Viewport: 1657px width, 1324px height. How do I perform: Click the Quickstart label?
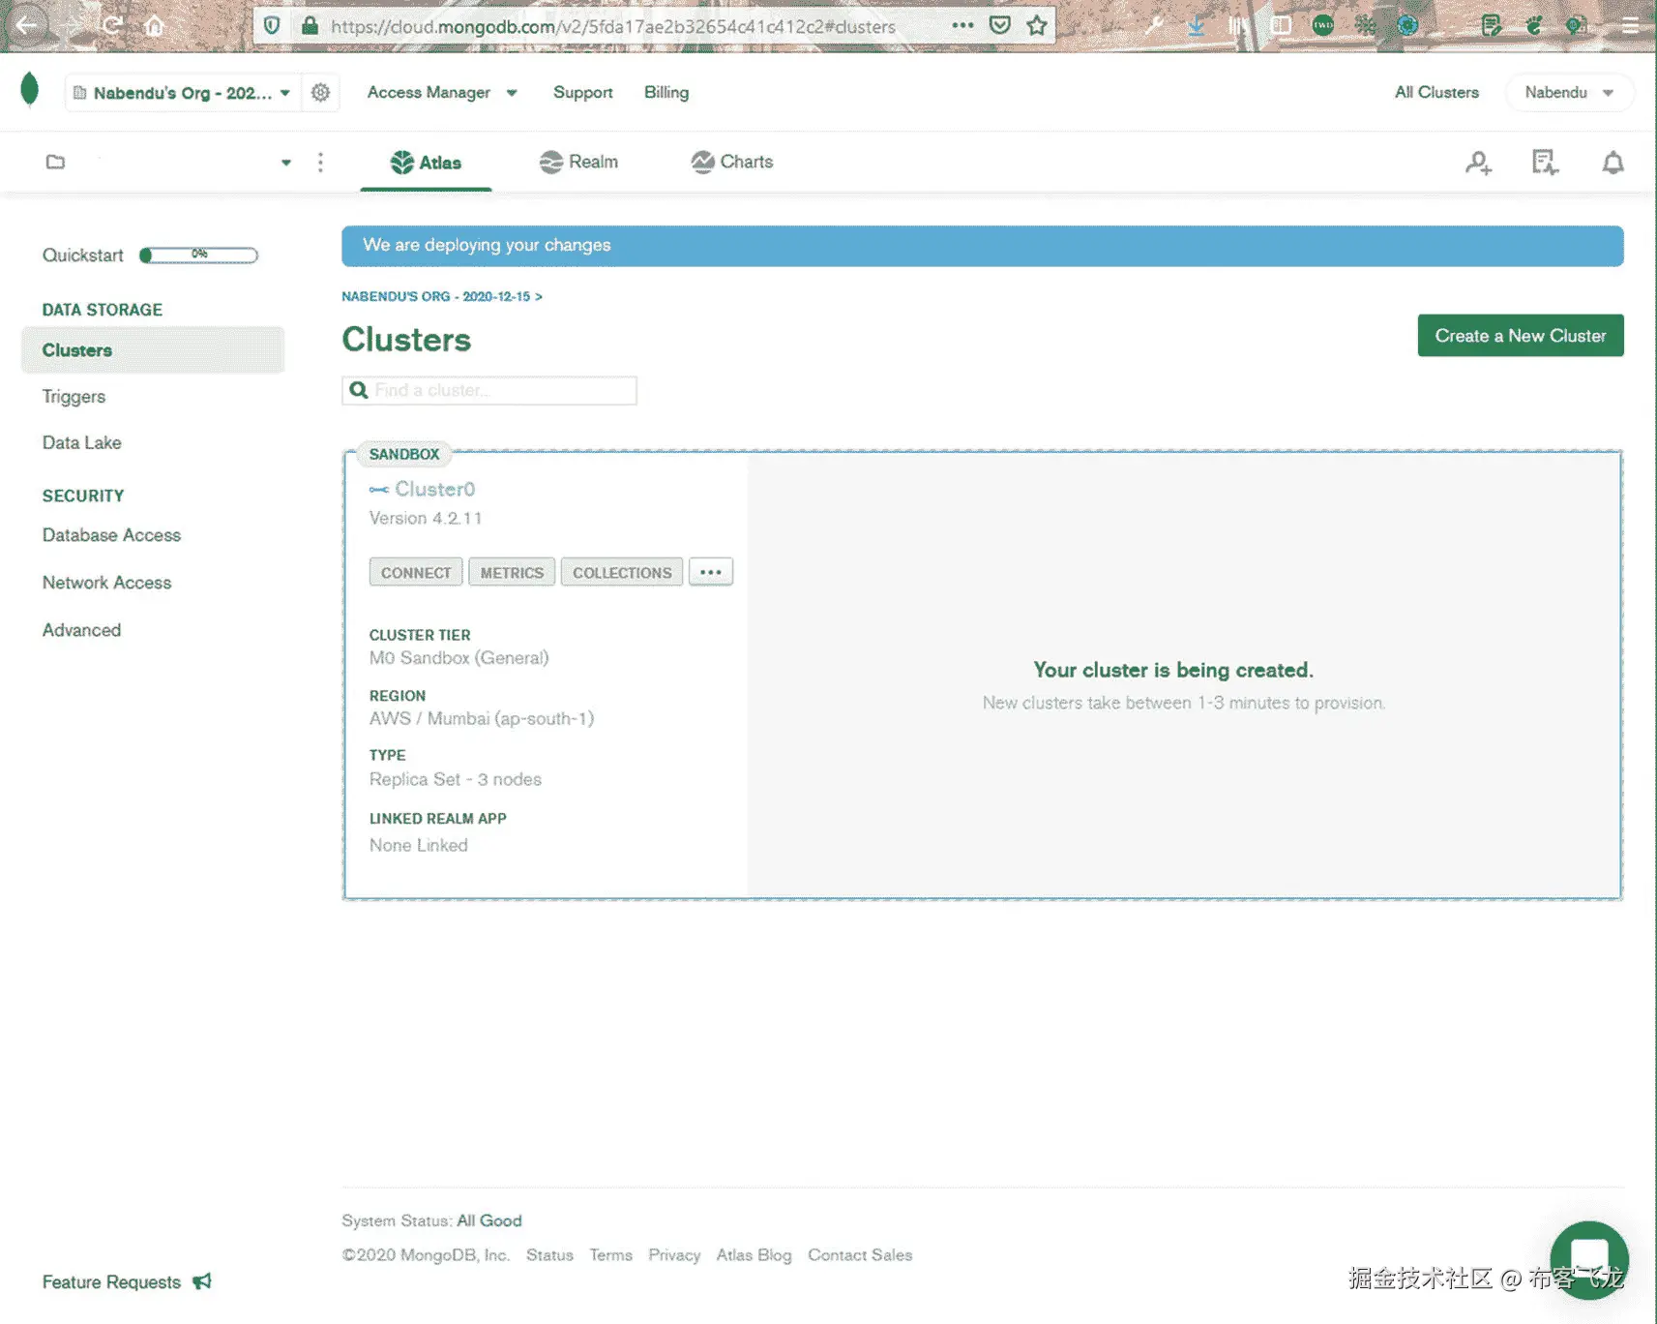tap(83, 256)
